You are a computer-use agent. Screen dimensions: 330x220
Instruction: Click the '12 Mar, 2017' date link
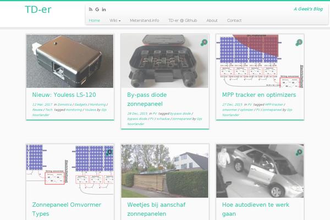point(42,105)
